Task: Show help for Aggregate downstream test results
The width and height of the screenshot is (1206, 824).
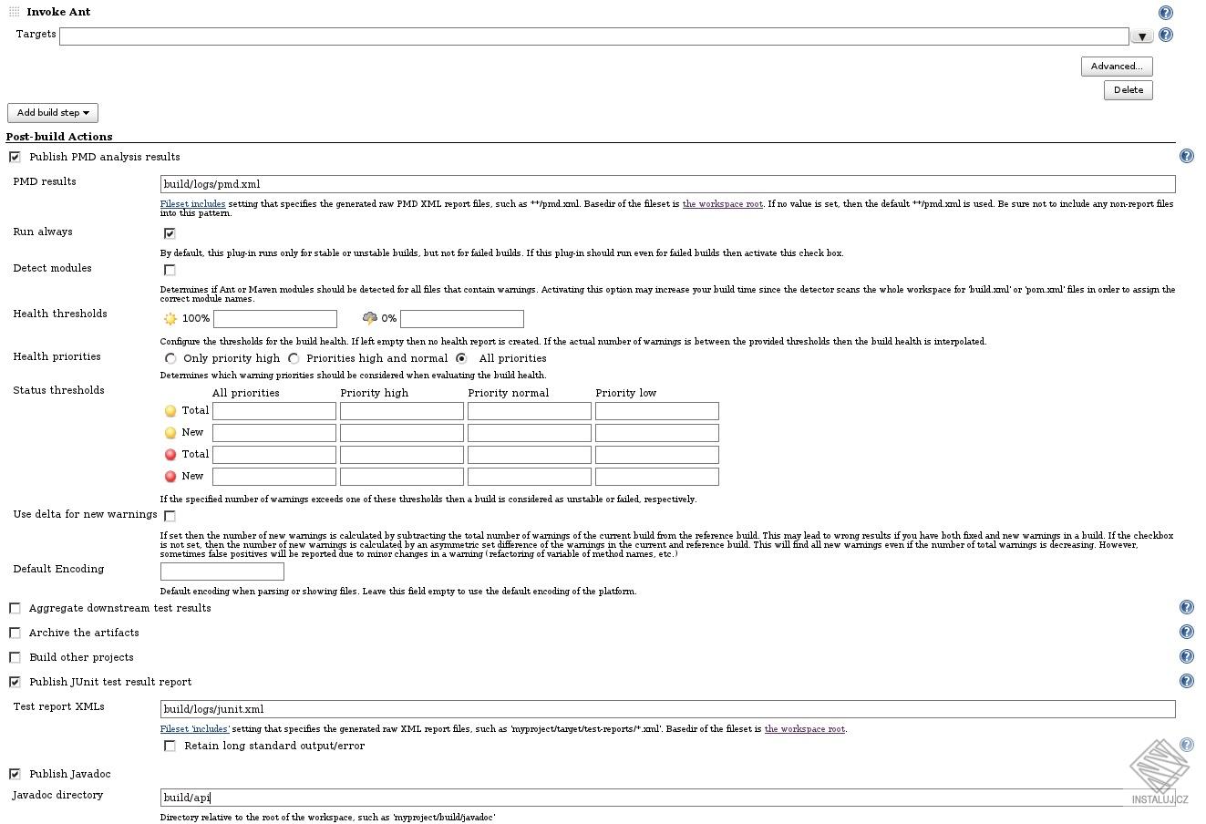Action: point(1186,608)
